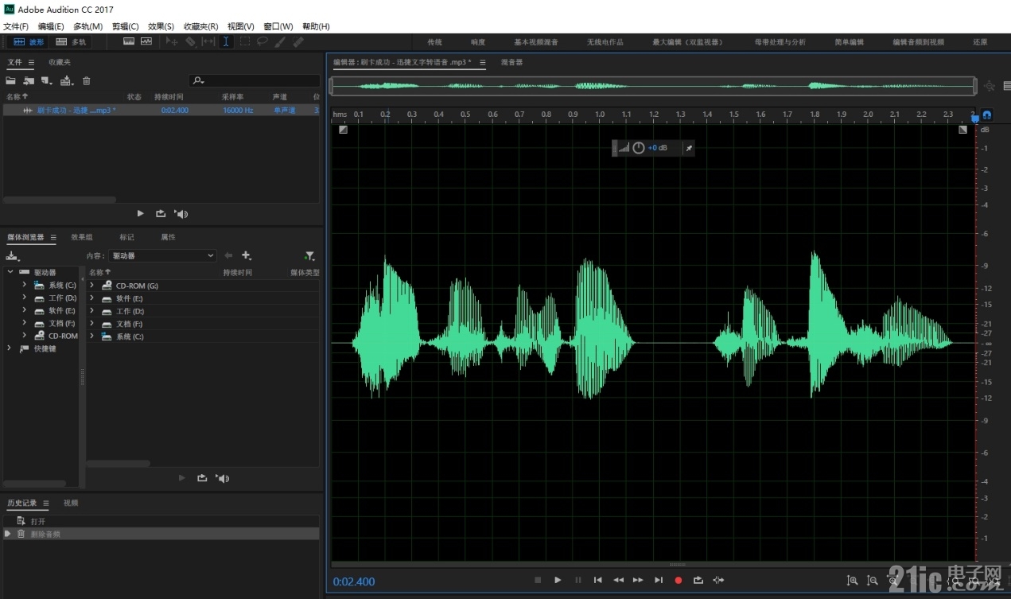The height and width of the screenshot is (599, 1011).
Task: Toggle snapping magnet icon on timeline
Action: pyautogui.click(x=987, y=115)
